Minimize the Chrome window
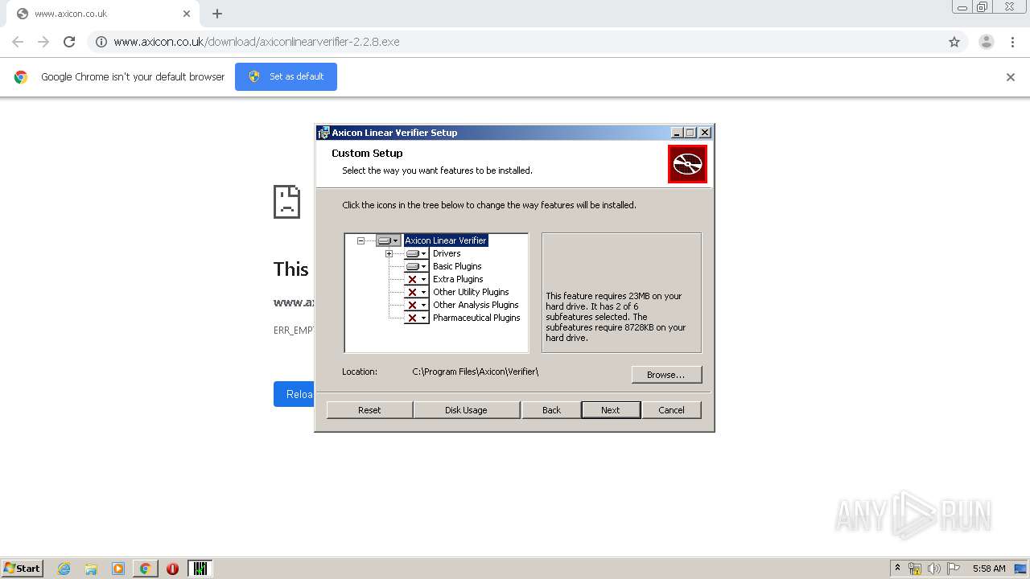This screenshot has width=1030, height=579. point(962,7)
